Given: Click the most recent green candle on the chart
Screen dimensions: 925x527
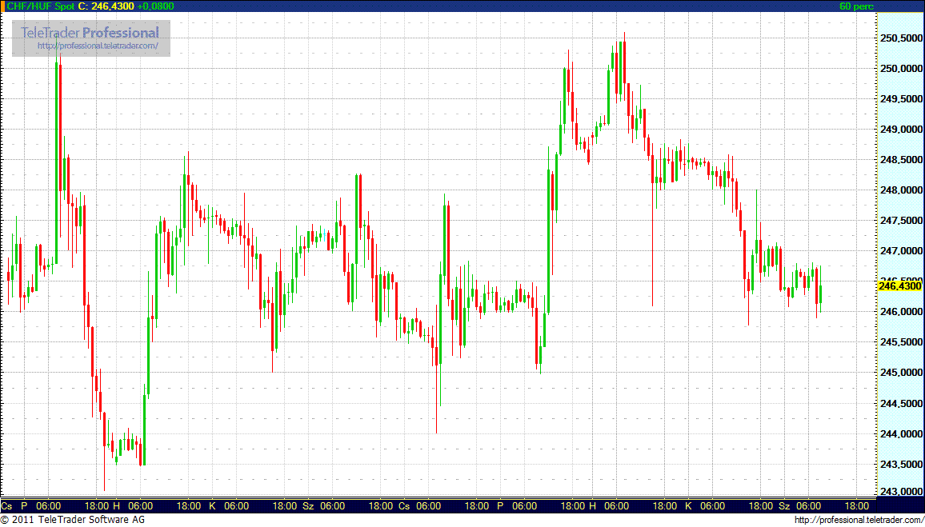Looking at the screenshot, I should (820, 294).
